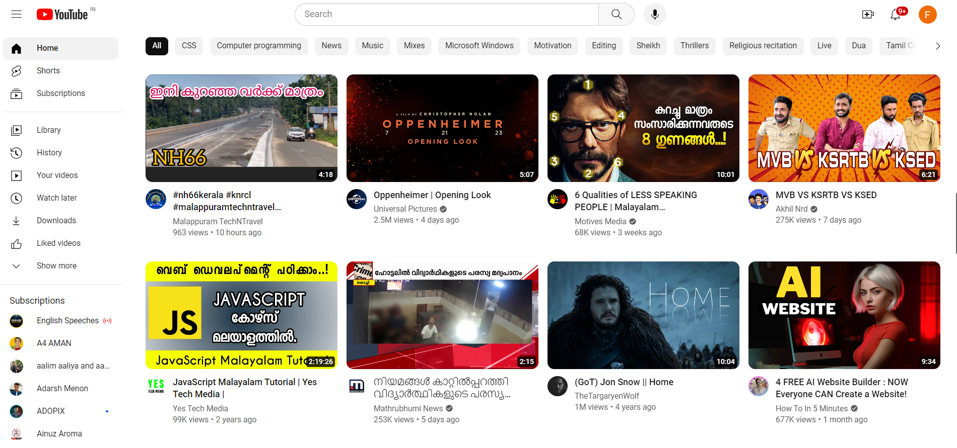Open the account avatar F
Viewport: 957px width, 448px height.
pyautogui.click(x=927, y=15)
